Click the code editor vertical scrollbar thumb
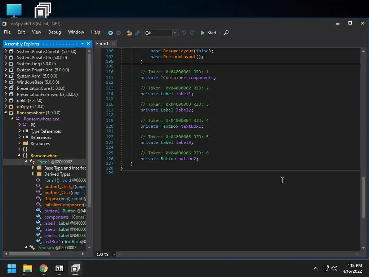This screenshot has width=369, height=277. click(363, 197)
